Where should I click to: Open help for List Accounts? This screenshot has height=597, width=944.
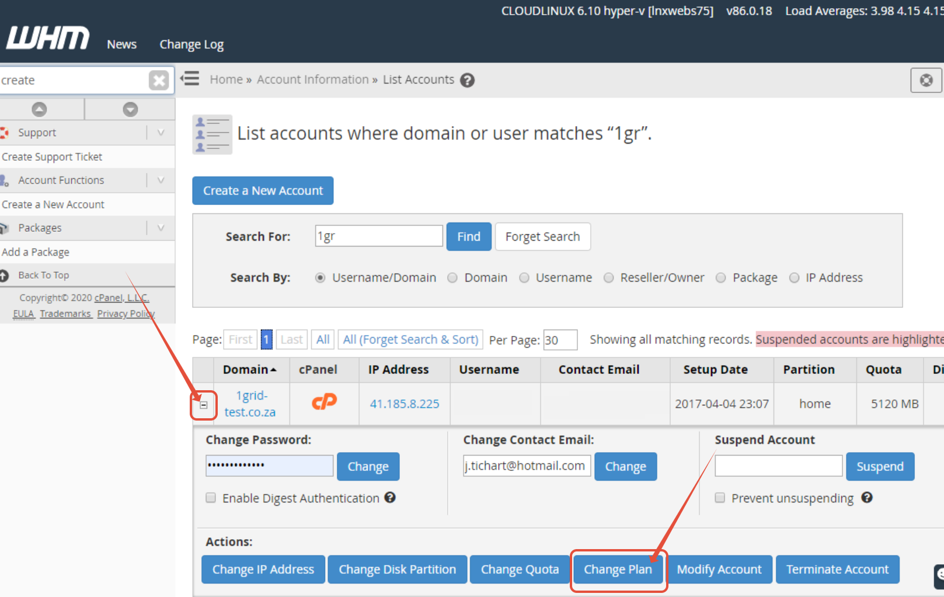(x=467, y=80)
